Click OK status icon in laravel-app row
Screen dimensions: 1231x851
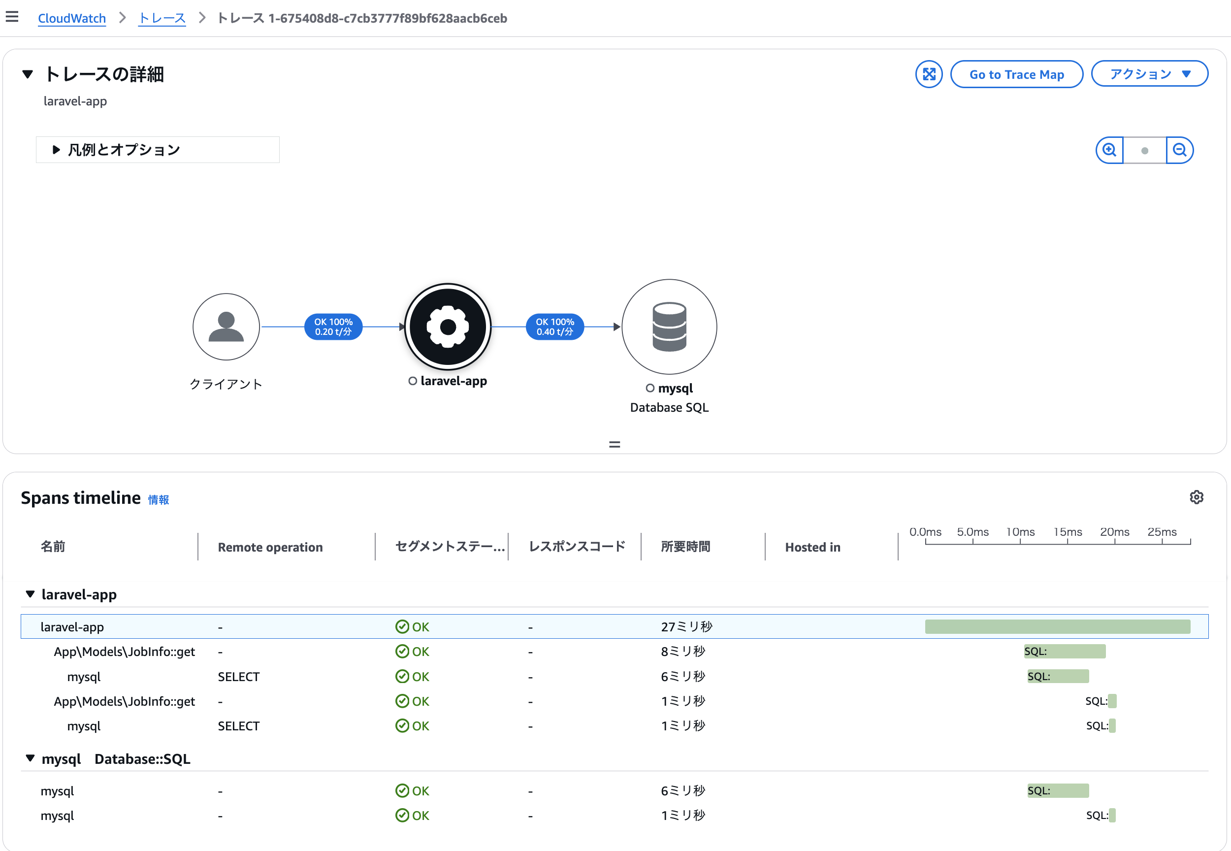402,626
